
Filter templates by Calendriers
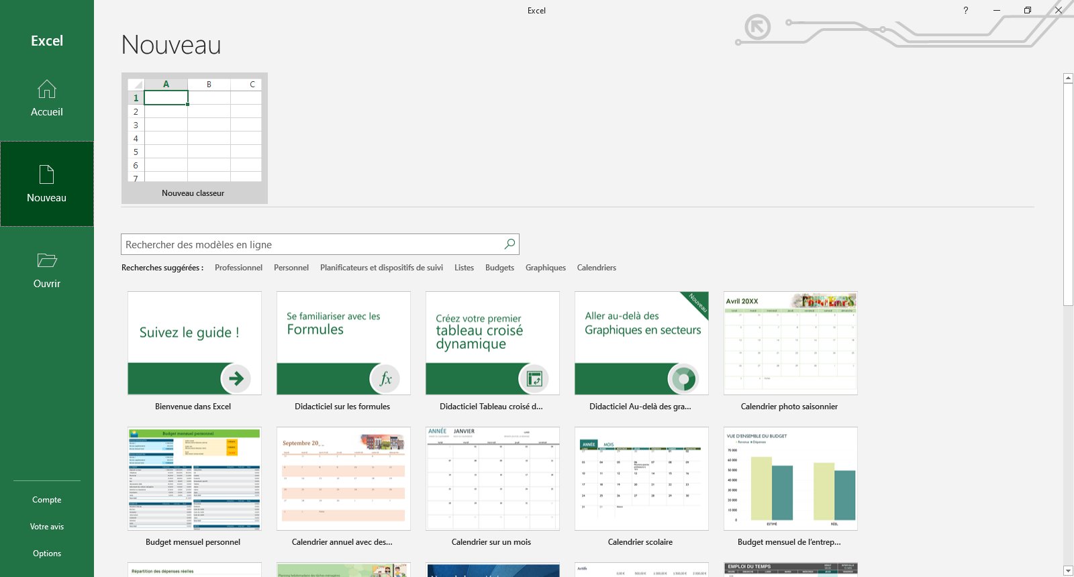coord(597,268)
